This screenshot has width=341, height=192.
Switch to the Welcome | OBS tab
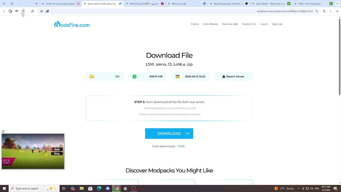click(x=186, y=4)
